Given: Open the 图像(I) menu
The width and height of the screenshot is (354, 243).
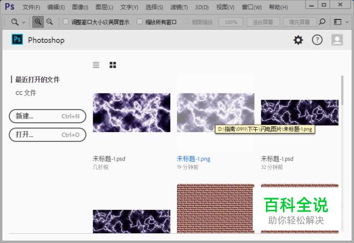Looking at the screenshot, I should click(80, 7).
